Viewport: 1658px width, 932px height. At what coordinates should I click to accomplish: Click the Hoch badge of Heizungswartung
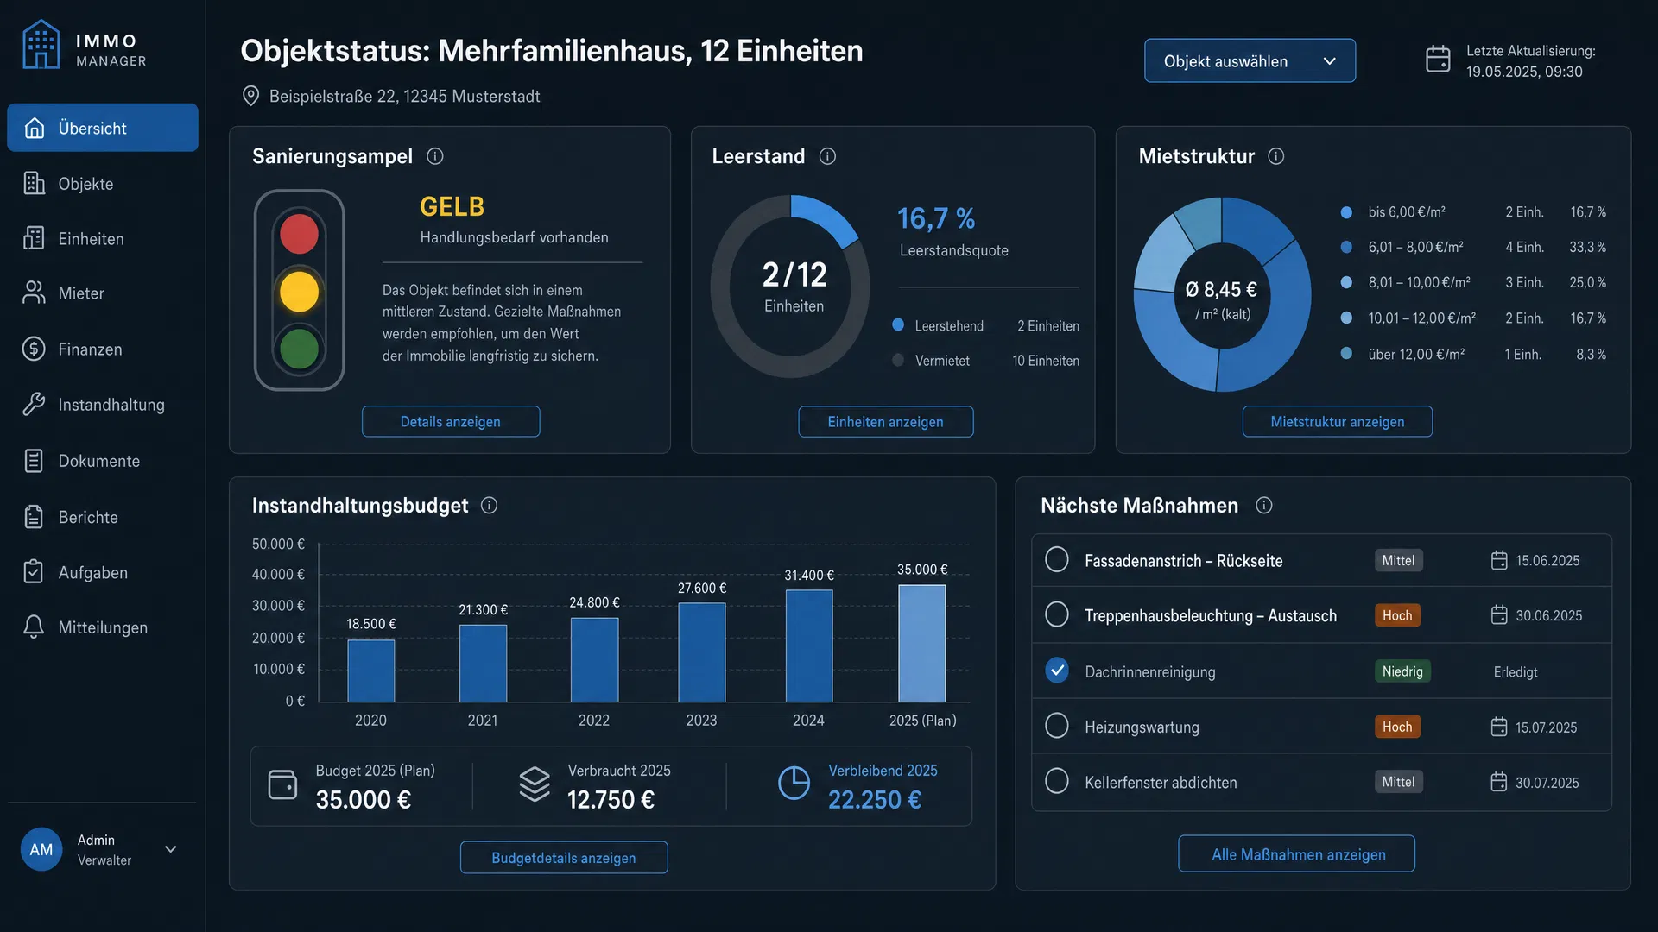[x=1397, y=727]
